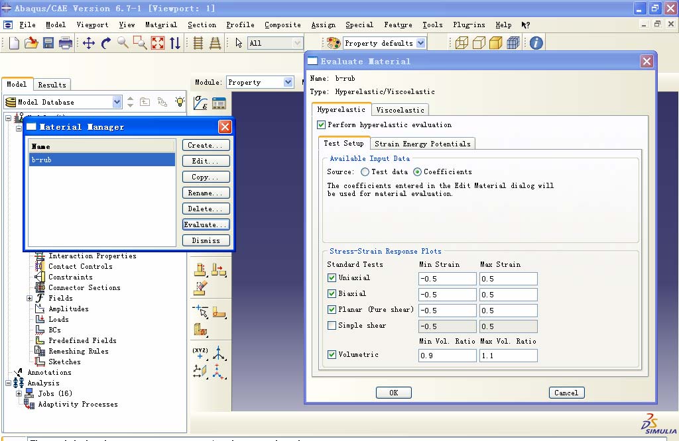The image size is (679, 441).
Task: Open the Module dropdown showing Property
Action: coord(288,82)
